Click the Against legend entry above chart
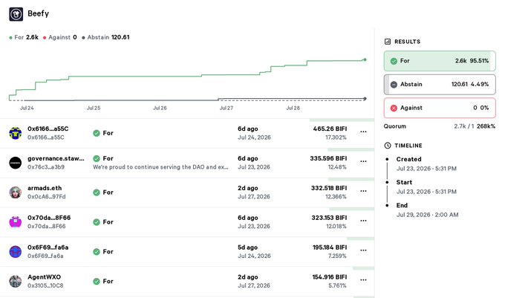The image size is (505, 298). tap(60, 37)
